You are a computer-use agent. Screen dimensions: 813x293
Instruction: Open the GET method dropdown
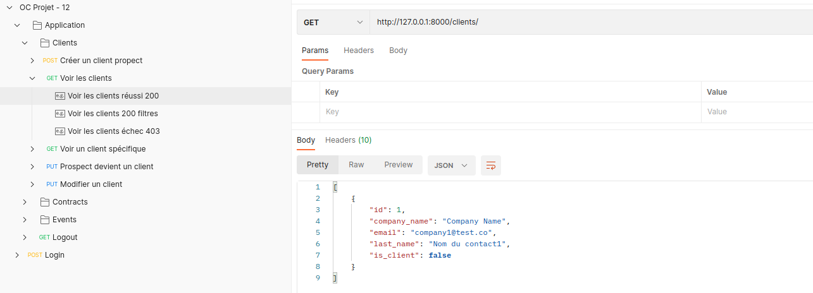[x=333, y=22]
